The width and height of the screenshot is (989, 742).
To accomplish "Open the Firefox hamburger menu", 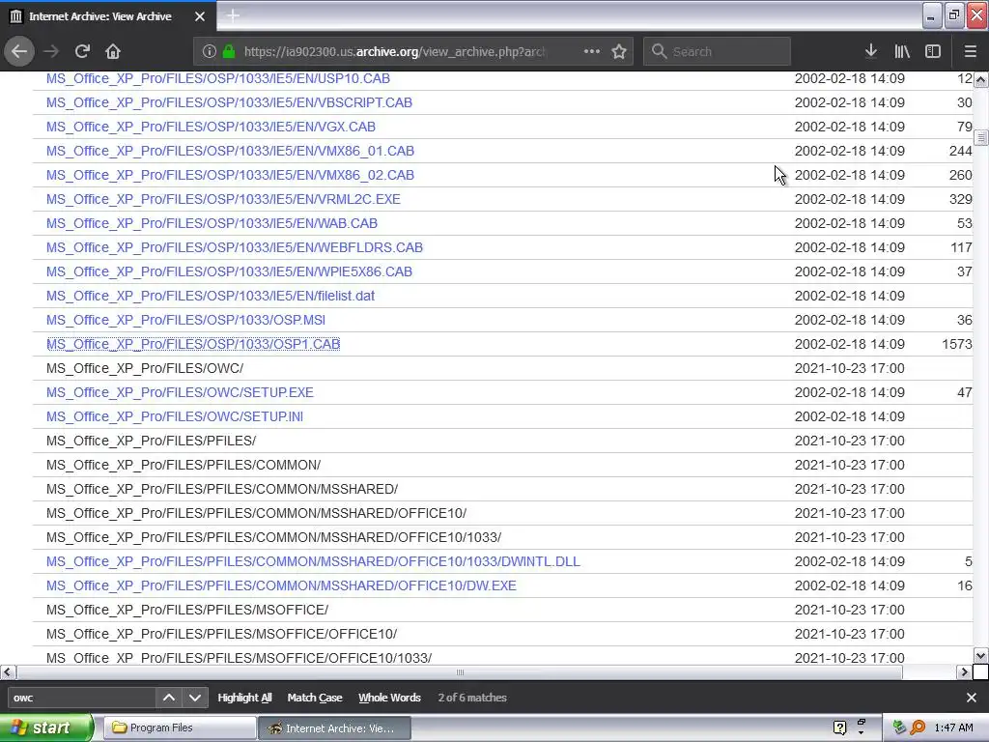I will [970, 51].
